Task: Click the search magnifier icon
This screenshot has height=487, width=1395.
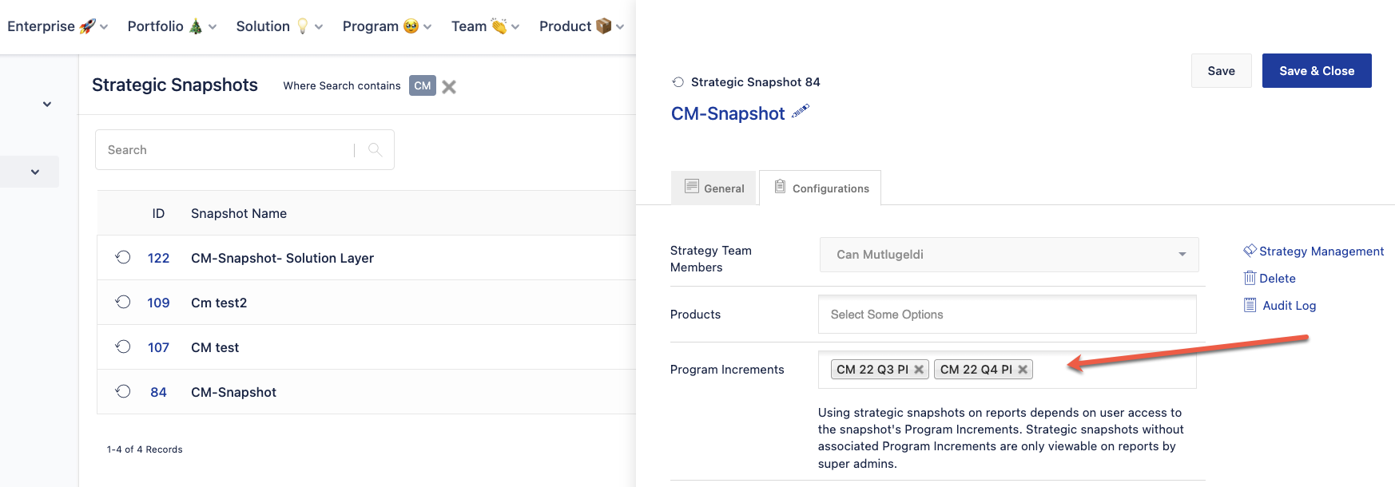Action: [375, 149]
